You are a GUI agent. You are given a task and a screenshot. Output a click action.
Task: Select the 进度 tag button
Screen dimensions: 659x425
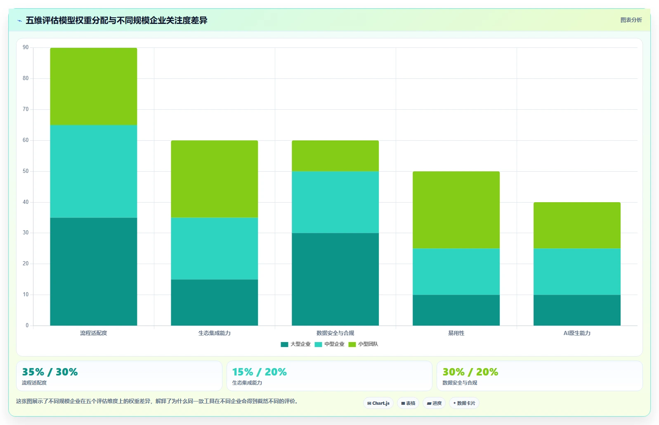(x=434, y=403)
